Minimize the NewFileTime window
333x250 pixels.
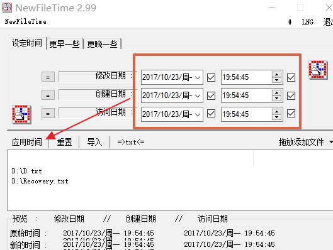[x=272, y=8]
